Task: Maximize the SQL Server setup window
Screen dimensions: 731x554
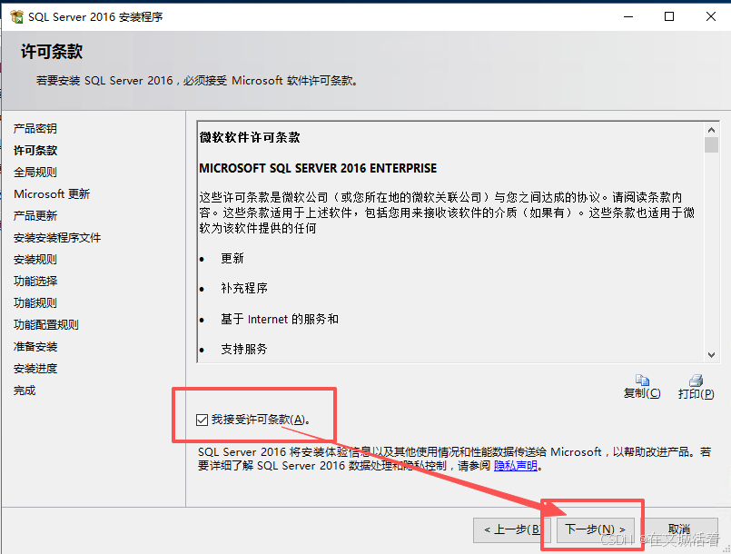Action: click(x=669, y=16)
